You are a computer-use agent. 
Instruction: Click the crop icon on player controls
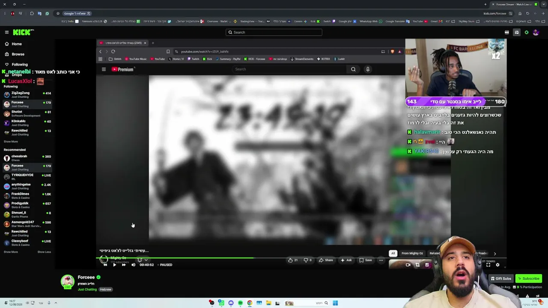click(417, 265)
